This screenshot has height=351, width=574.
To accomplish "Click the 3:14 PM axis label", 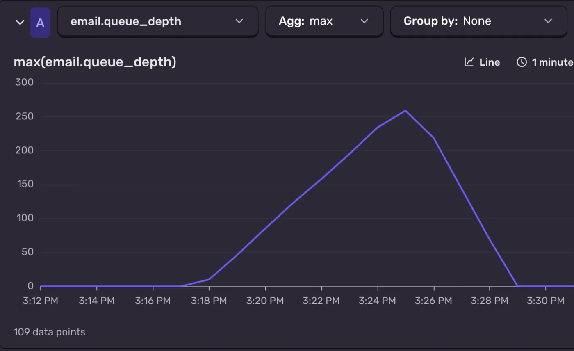I will (97, 301).
